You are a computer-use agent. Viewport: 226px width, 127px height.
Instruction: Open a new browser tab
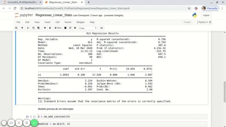89,2
